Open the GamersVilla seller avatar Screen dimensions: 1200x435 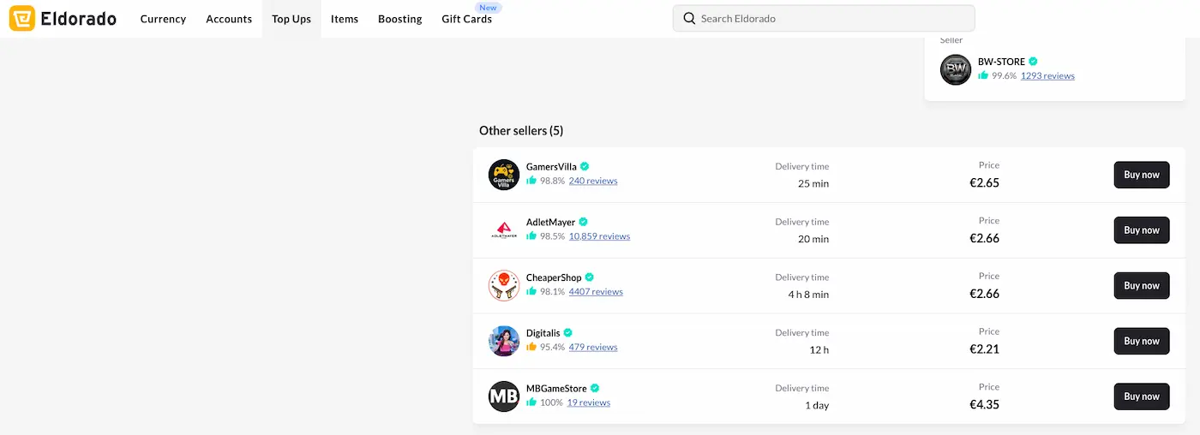click(504, 175)
